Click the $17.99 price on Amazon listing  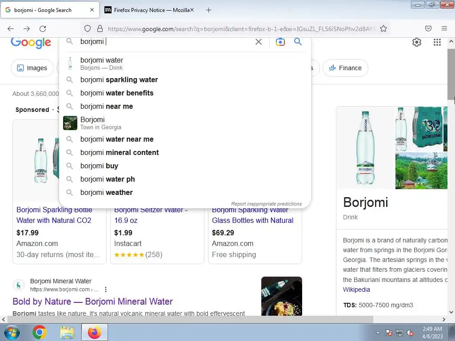(x=28, y=233)
